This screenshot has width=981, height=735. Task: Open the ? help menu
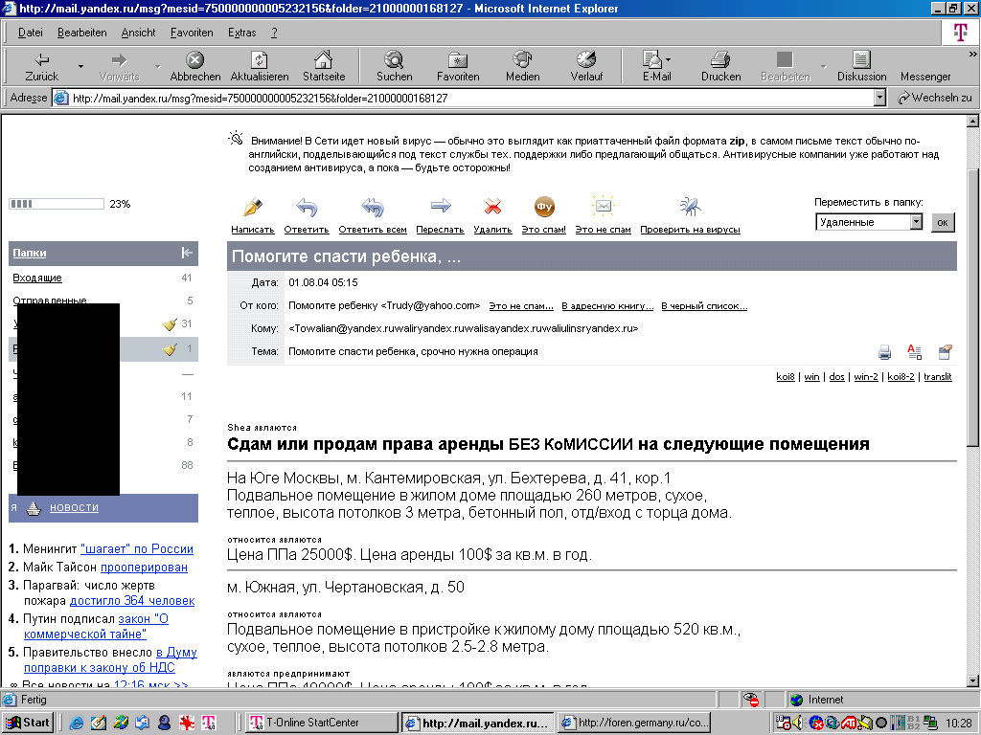(274, 33)
